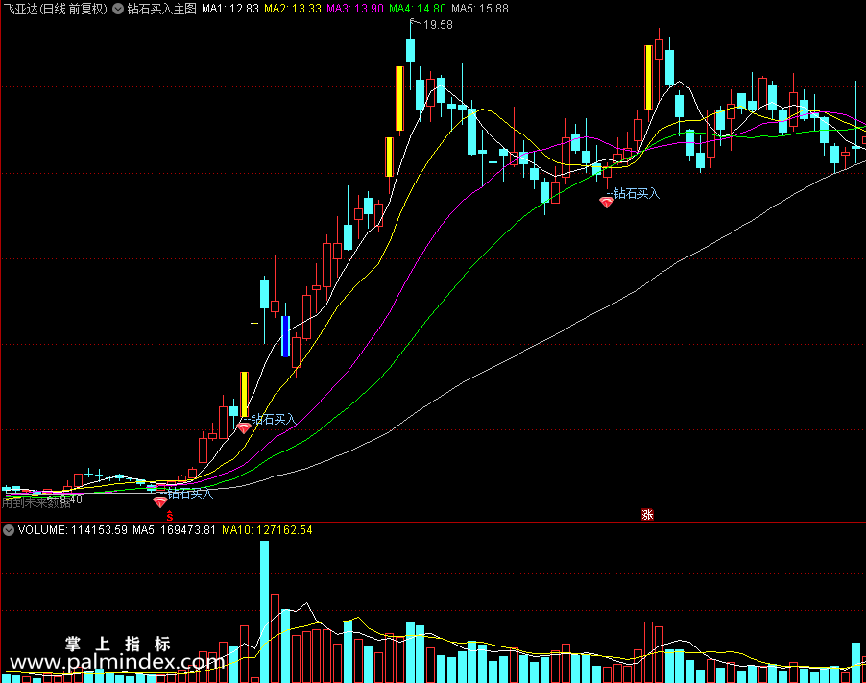Viewport: 866px width, 683px height.
Task: Click the diamond icon below the small yellow candle
Action: 244,427
